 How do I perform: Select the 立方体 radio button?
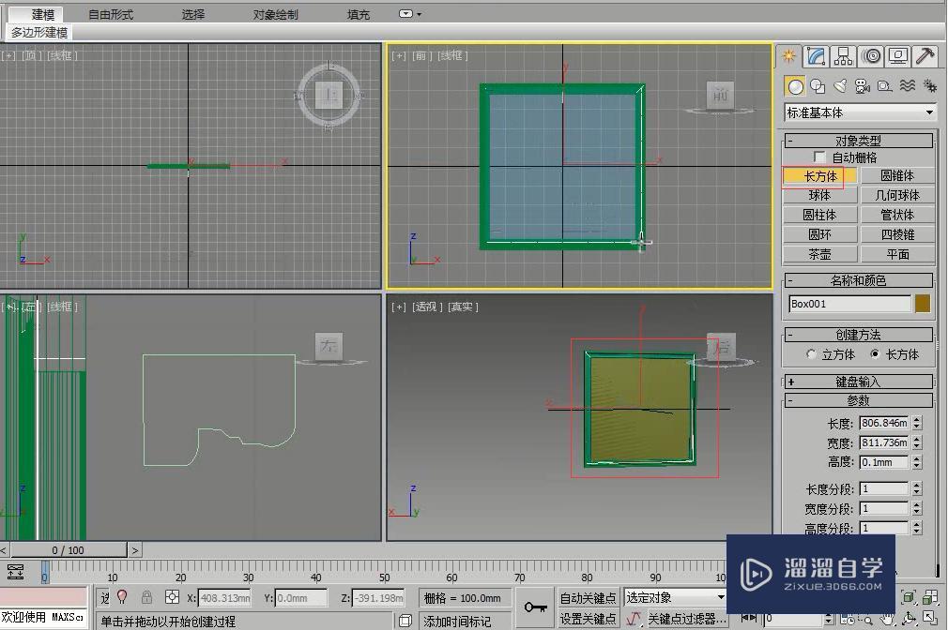(811, 354)
